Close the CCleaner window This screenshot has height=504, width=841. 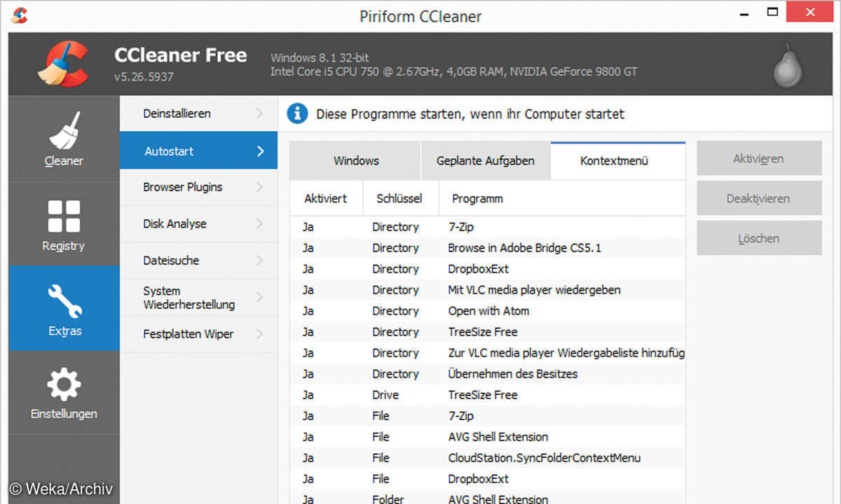pos(811,12)
